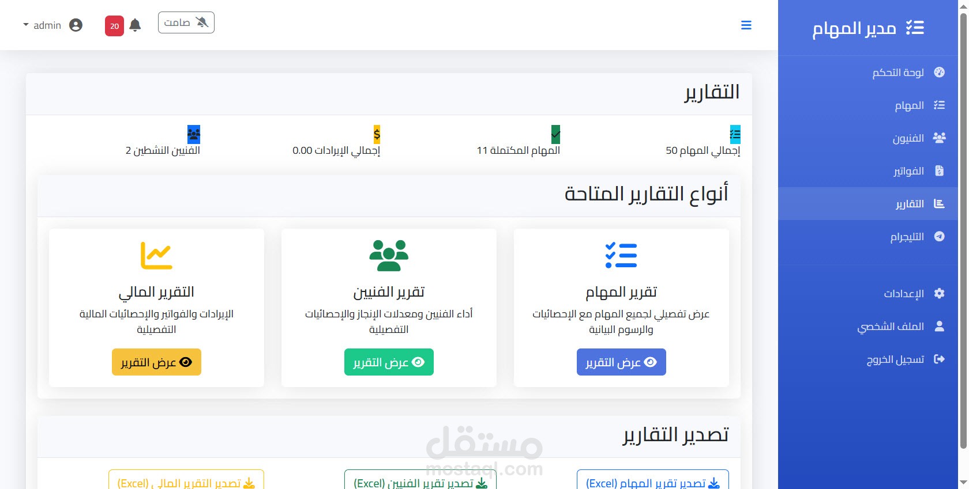Open التقارير menu item
Screen dimensions: 969x489
pos(868,203)
